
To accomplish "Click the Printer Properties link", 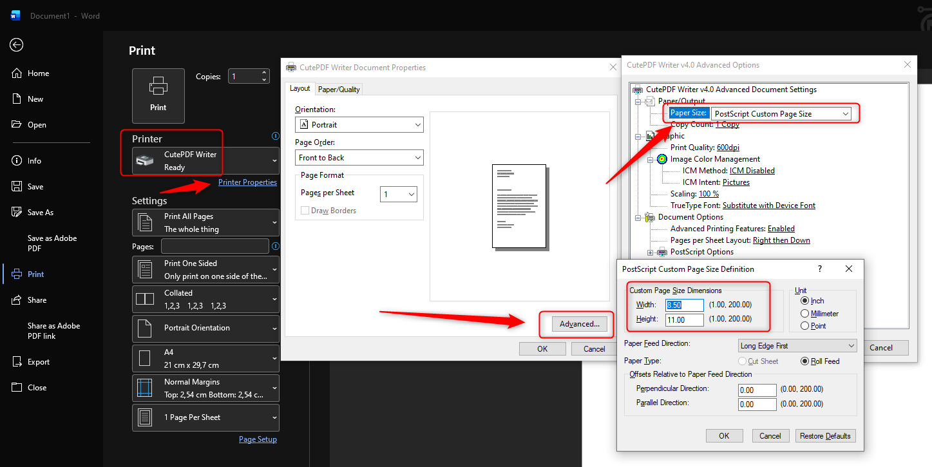I will click(247, 182).
